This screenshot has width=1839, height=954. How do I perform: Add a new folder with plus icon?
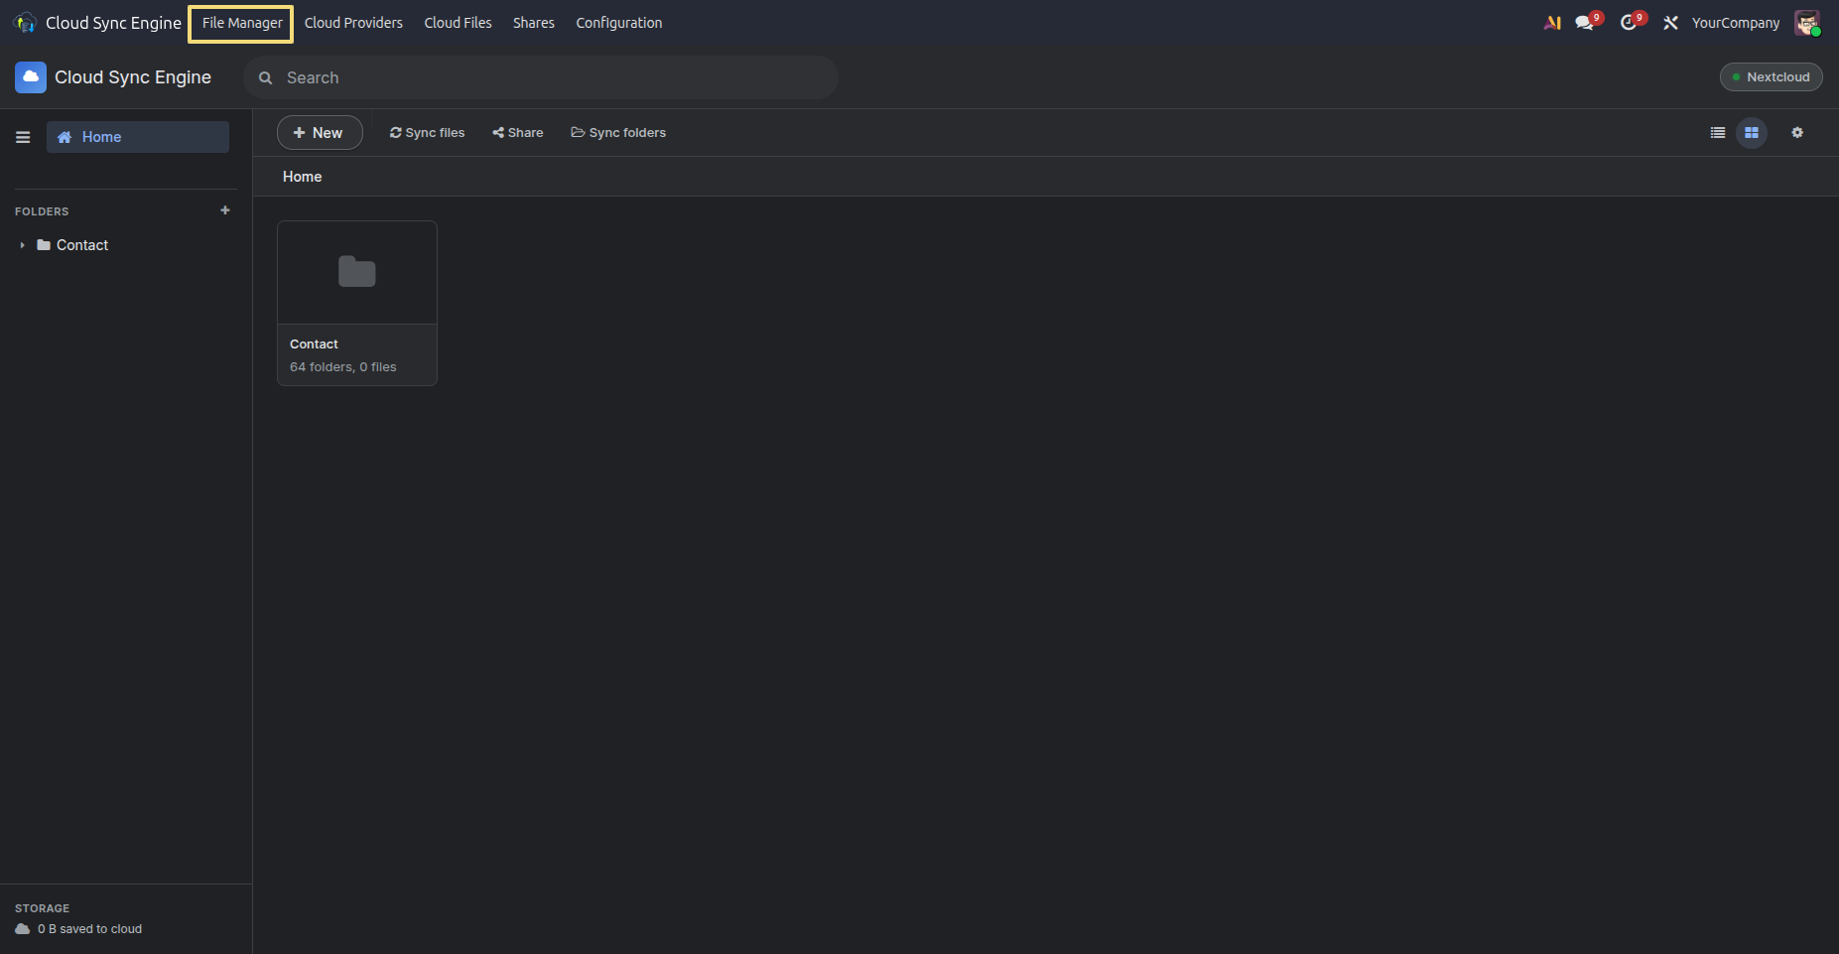pyautogui.click(x=225, y=210)
